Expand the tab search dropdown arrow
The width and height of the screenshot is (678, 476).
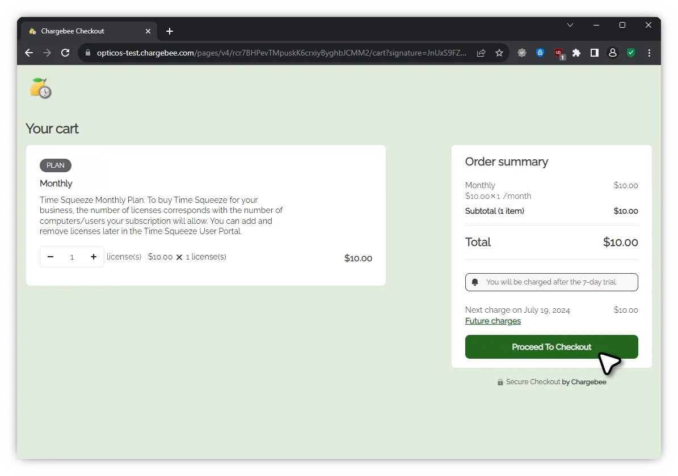[x=570, y=25]
